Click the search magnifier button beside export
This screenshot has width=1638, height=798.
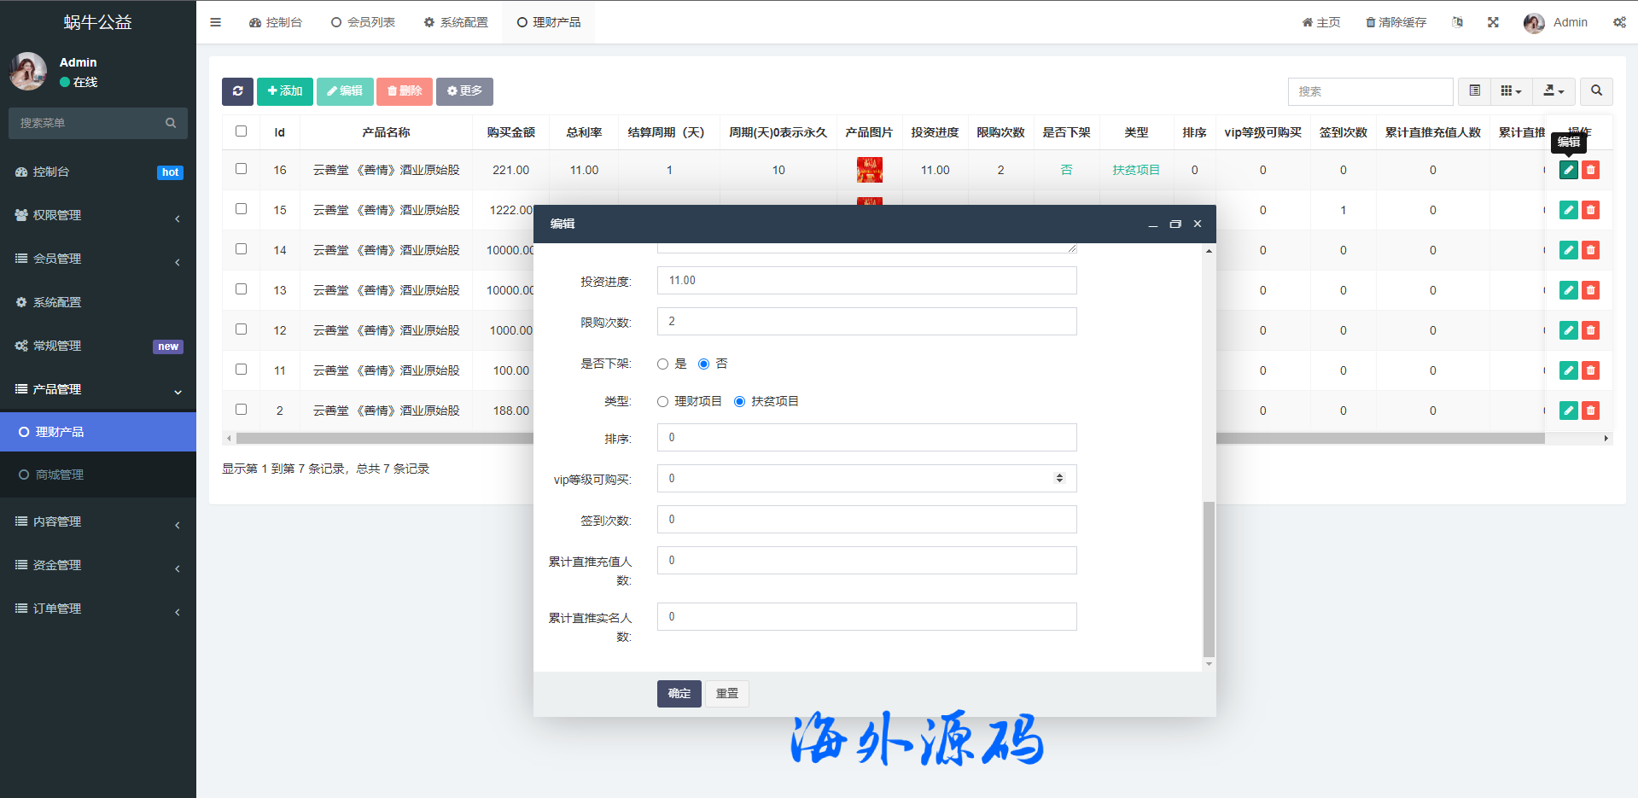pyautogui.click(x=1596, y=91)
